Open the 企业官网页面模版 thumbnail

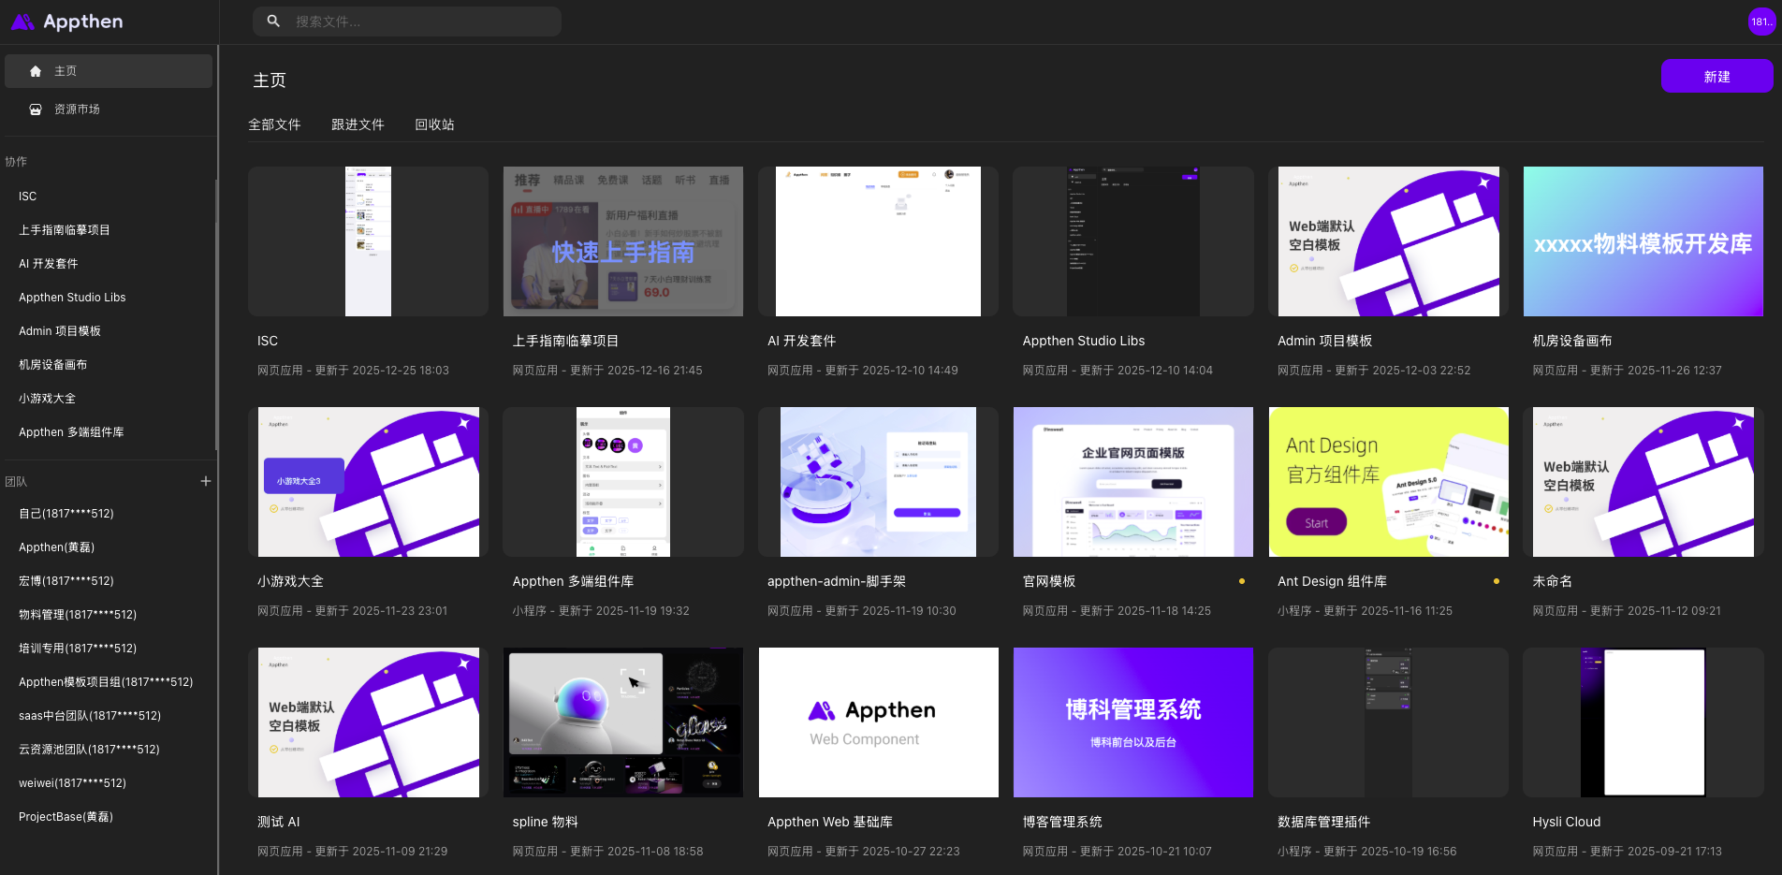(x=1133, y=482)
